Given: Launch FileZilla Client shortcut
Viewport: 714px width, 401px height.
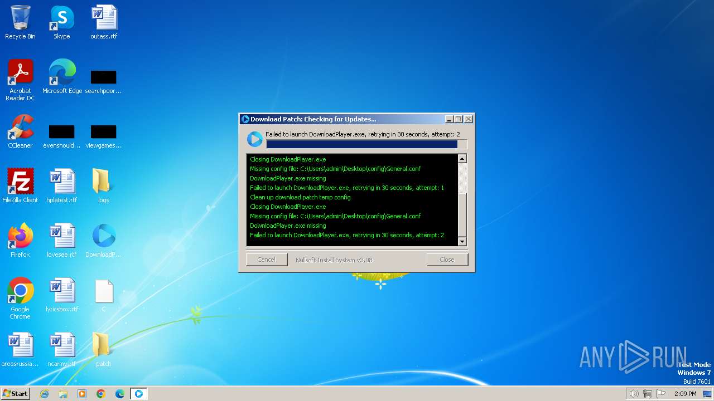Looking at the screenshot, I should (x=20, y=186).
